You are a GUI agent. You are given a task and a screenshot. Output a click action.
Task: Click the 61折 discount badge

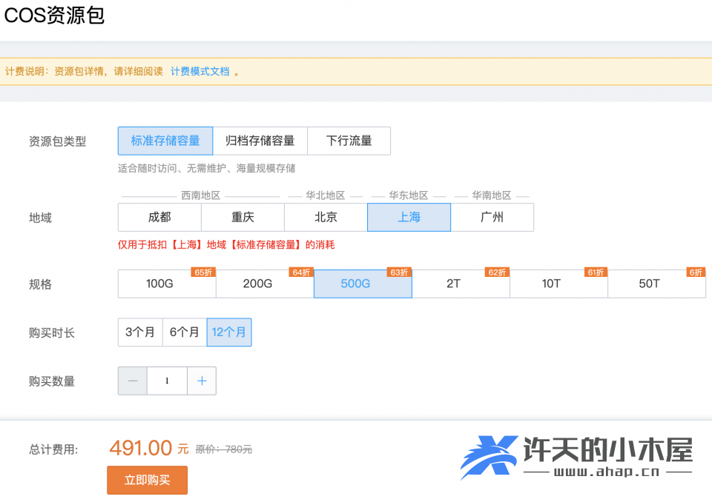pos(596,272)
